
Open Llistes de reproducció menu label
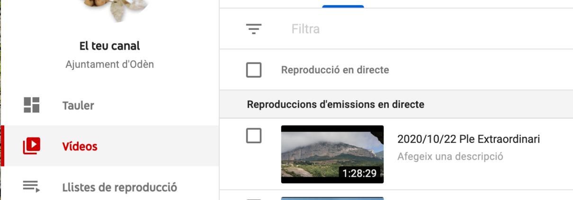click(x=120, y=187)
